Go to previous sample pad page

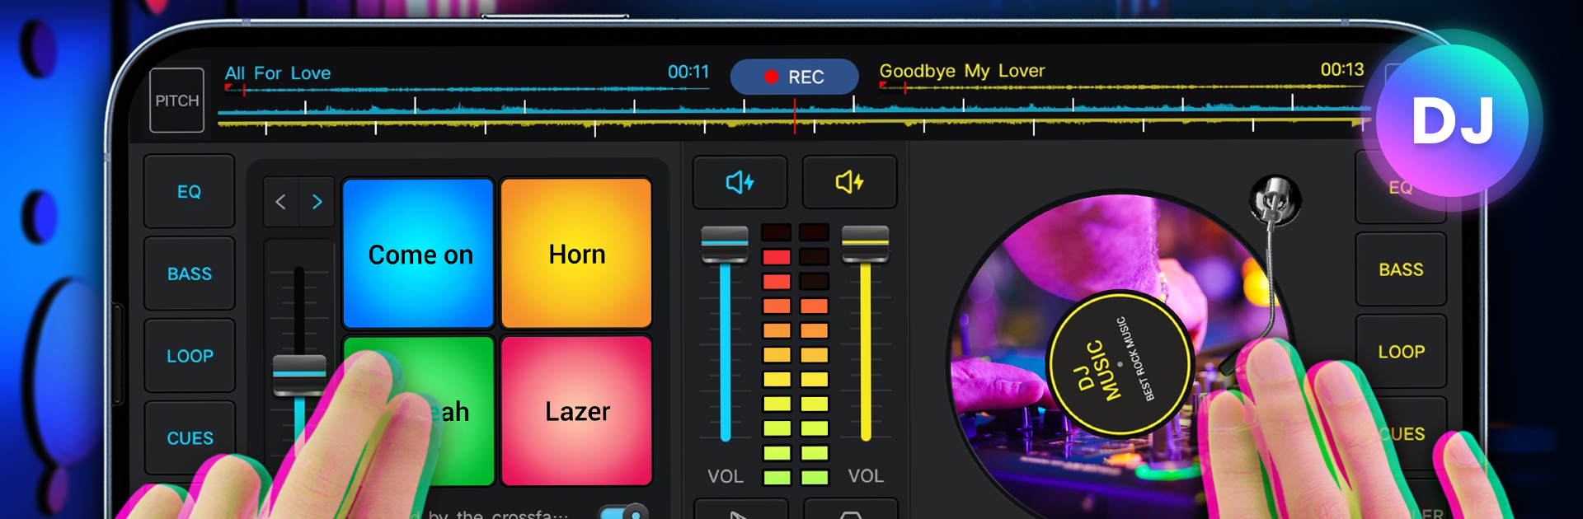(281, 202)
